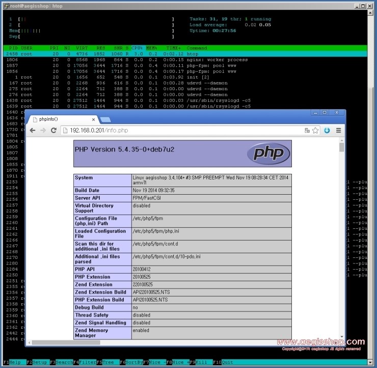Click the Build Date value Nov 19 2014

(154, 191)
